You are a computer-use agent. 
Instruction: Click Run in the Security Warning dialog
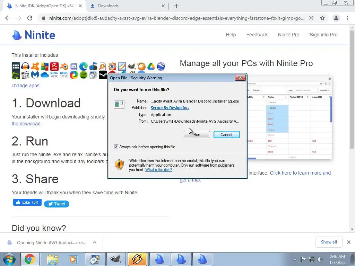coord(197,135)
